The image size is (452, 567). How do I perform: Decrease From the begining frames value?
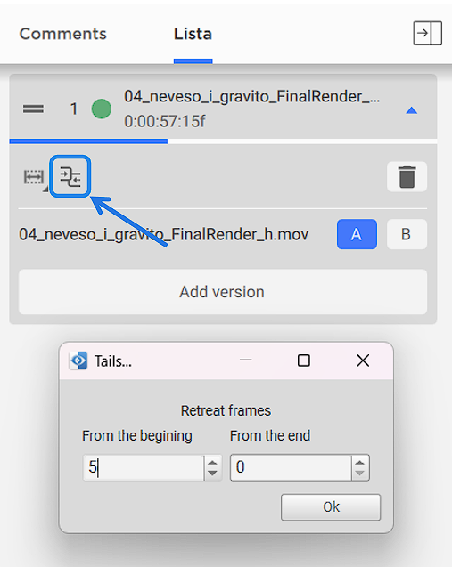point(212,474)
